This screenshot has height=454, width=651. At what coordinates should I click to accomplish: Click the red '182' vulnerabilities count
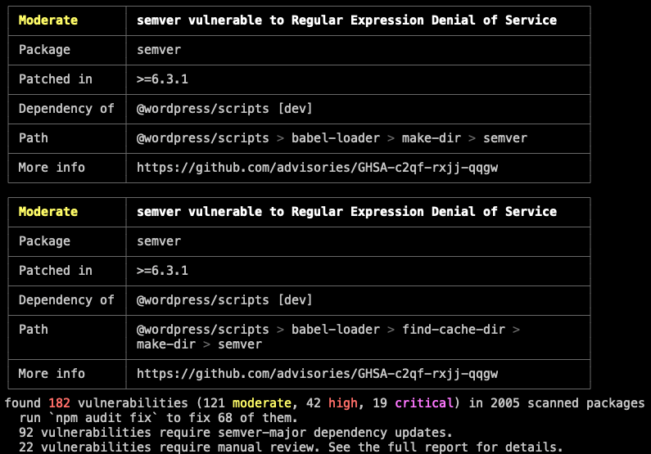coord(60,403)
